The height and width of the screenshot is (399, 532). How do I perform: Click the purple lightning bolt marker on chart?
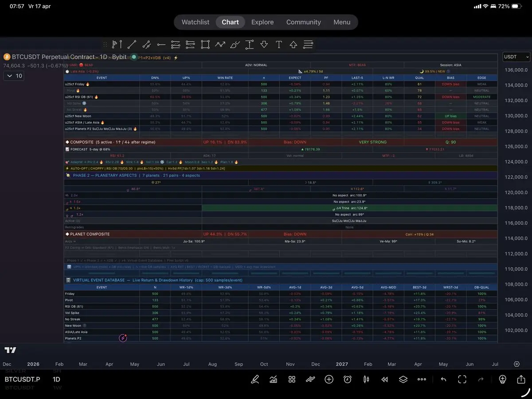(123, 338)
